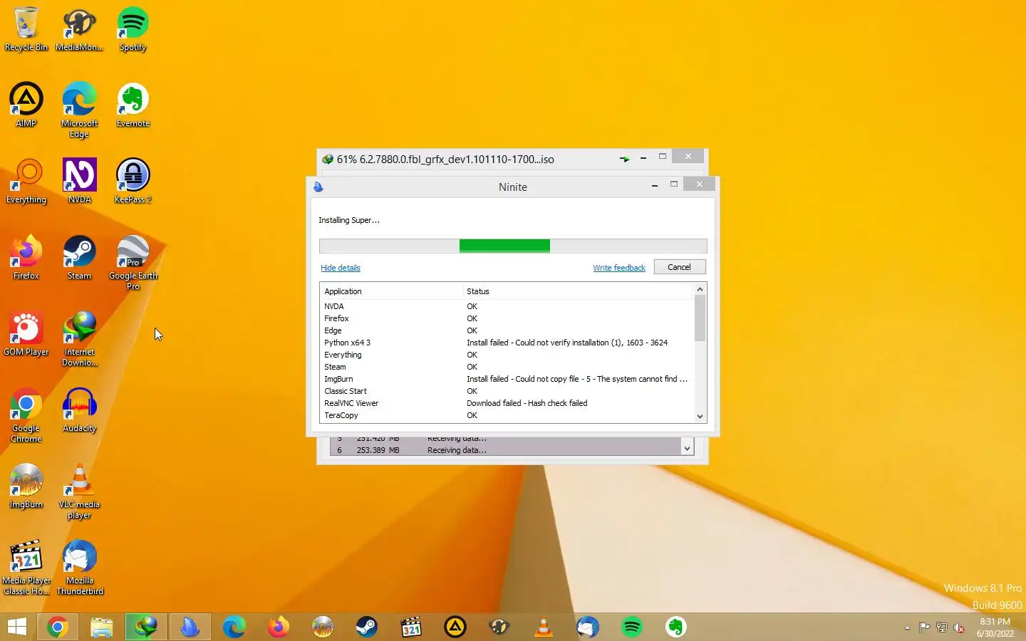The height and width of the screenshot is (641, 1026).
Task: Click the muted volume tray icon
Action: click(959, 627)
